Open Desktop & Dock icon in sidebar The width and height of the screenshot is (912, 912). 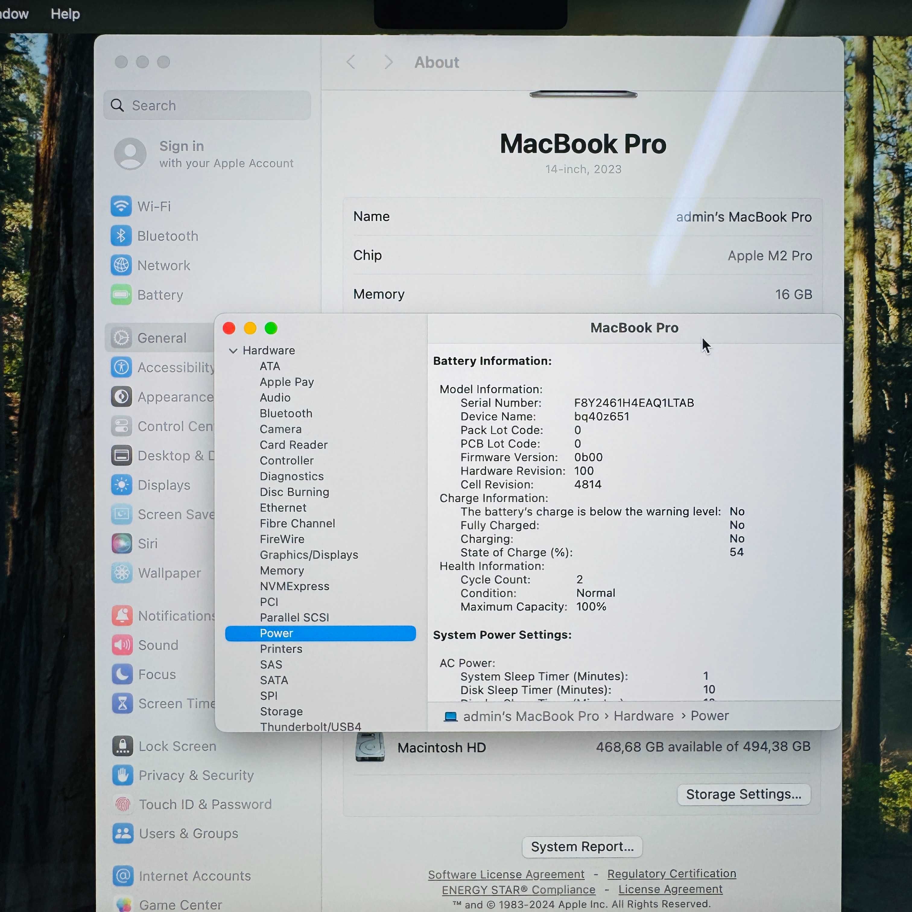(121, 455)
